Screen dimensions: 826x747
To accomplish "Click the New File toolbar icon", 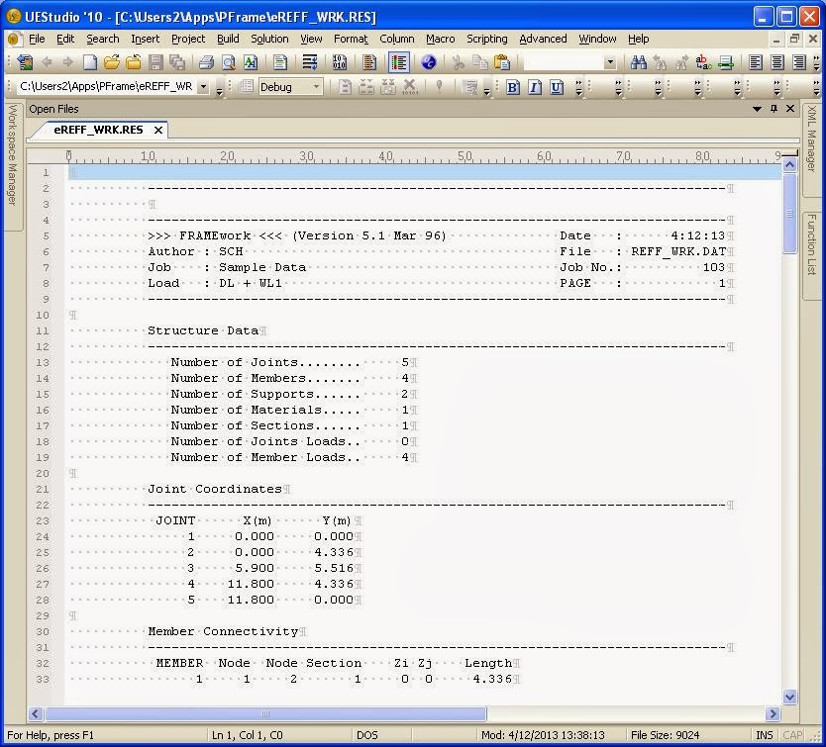I will coord(90,62).
